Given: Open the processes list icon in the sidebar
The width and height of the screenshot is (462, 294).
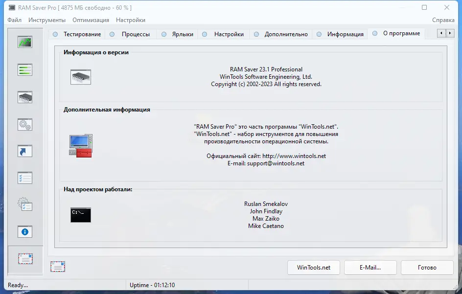Looking at the screenshot, I should click(x=24, y=70).
